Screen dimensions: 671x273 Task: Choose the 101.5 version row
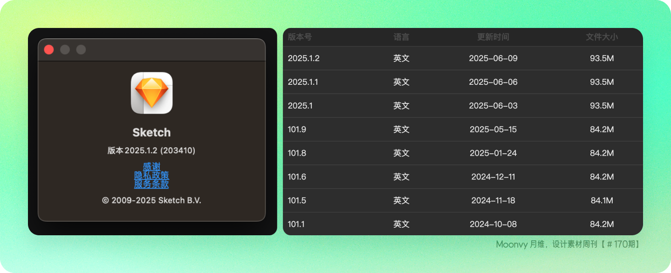click(463, 201)
